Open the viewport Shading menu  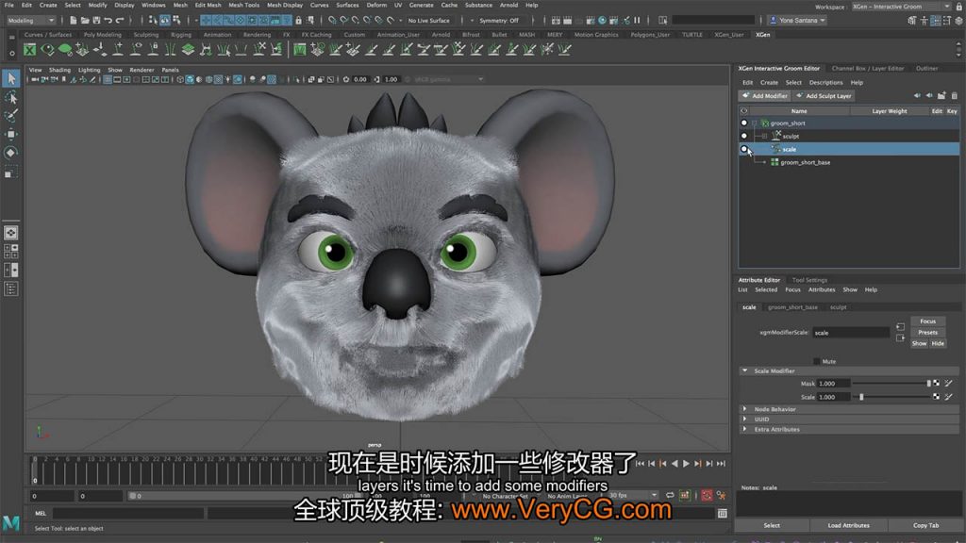tap(59, 70)
